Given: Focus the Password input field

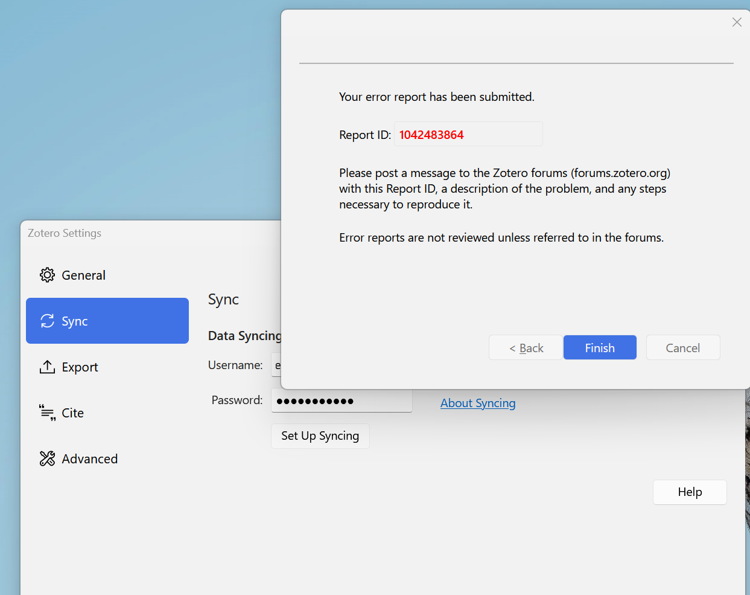Looking at the screenshot, I should coord(342,400).
